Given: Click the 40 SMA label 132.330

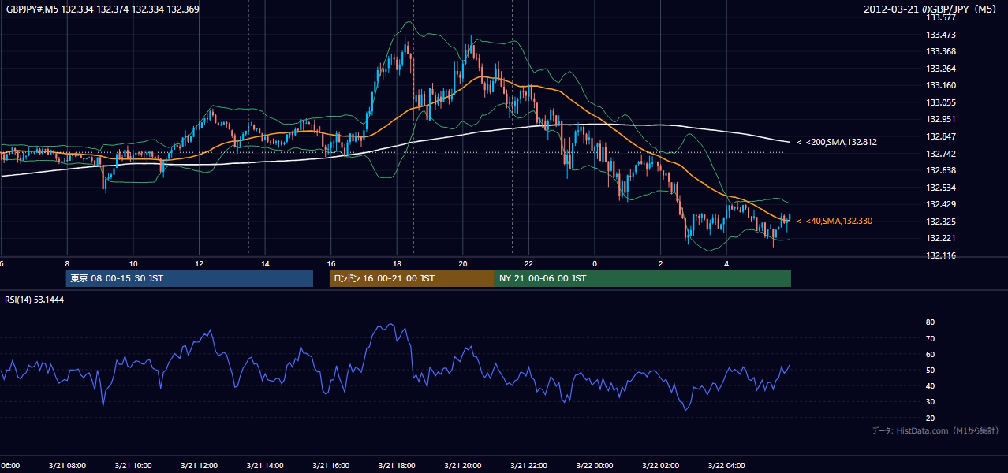Looking at the screenshot, I should click(x=834, y=222).
